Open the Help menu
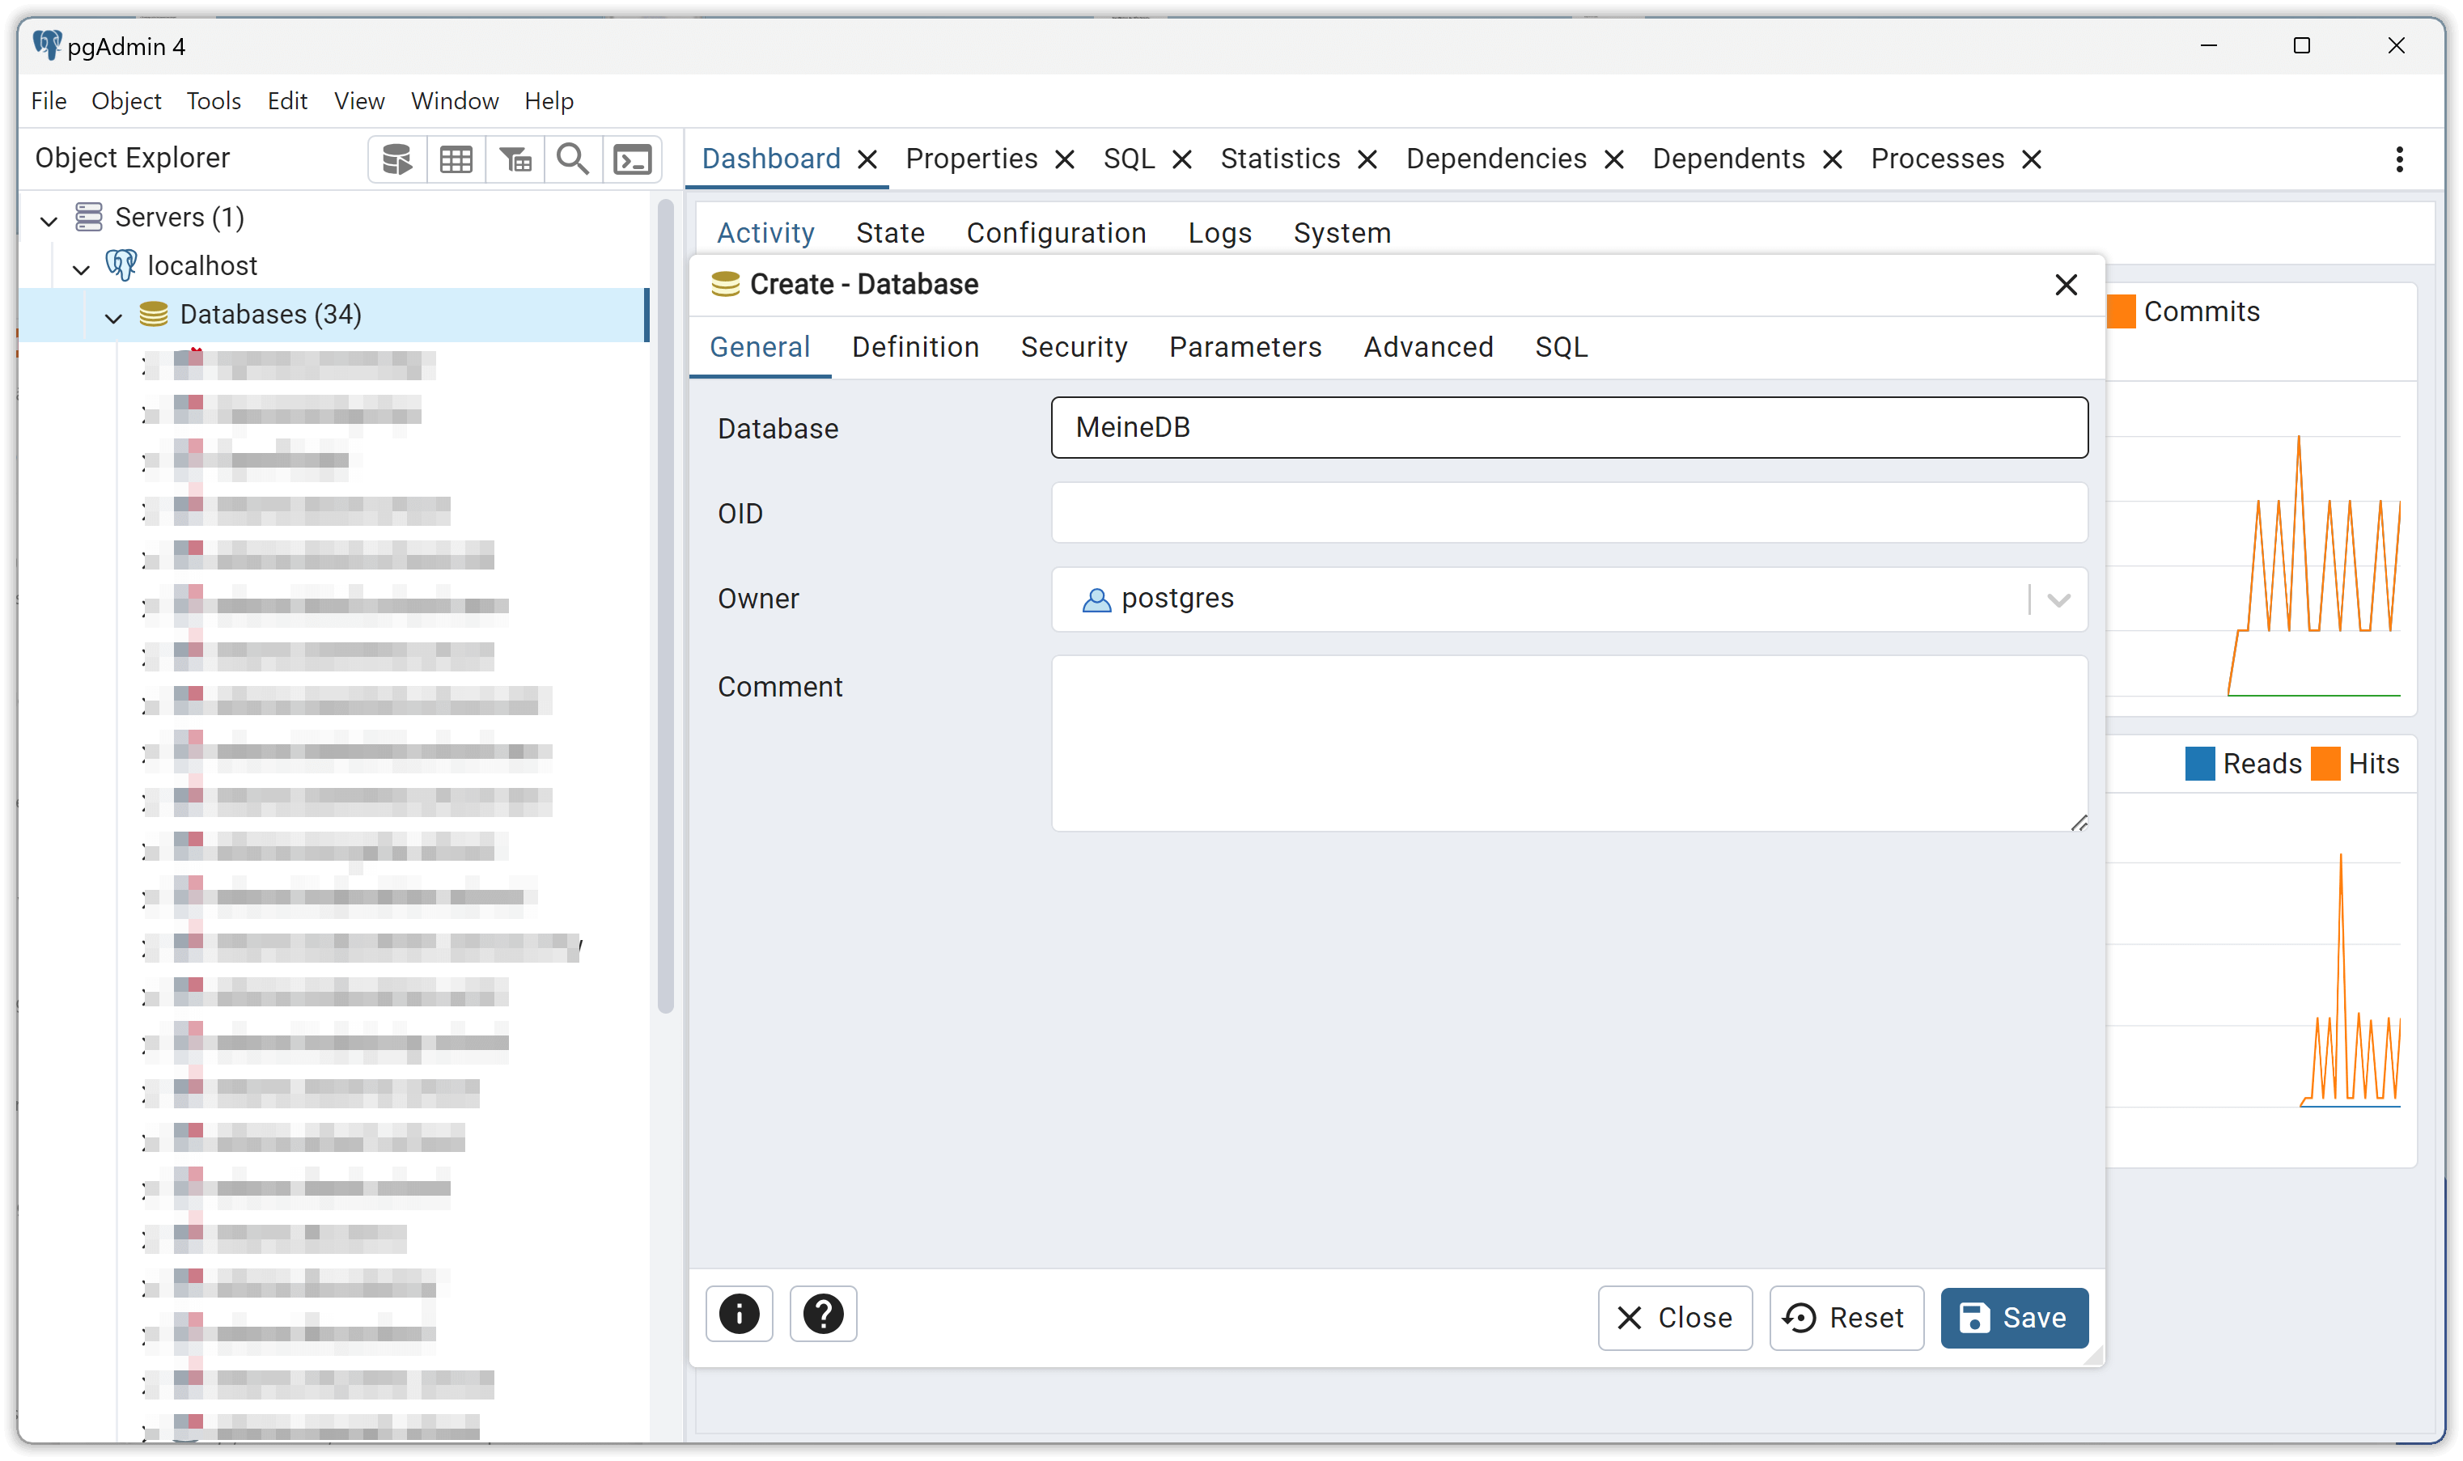Screen dimensions: 2463x1461 tap(549, 100)
